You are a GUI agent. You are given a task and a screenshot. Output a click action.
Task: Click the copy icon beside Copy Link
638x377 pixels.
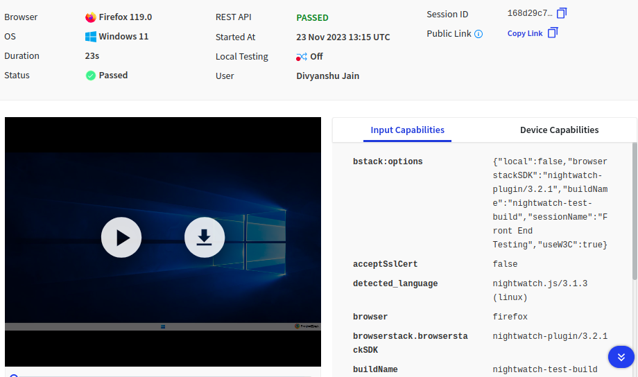[553, 33]
